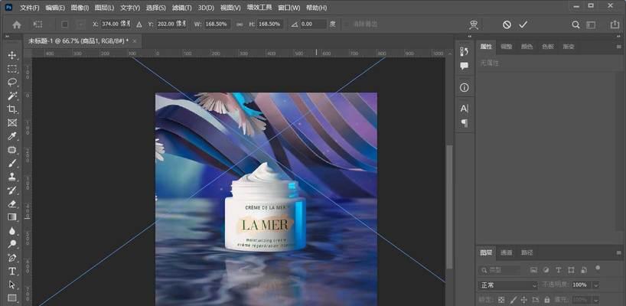This screenshot has width=626, height=306.
Task: Toggle shape layer filter in Layers panel
Action: (571, 270)
